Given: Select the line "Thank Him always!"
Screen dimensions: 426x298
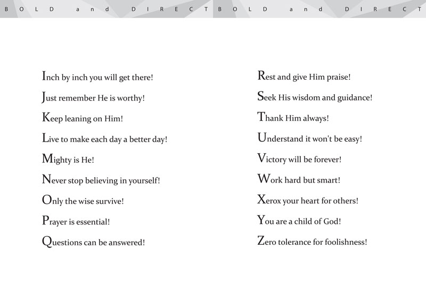Looking at the screenshot, I should 293,117.
